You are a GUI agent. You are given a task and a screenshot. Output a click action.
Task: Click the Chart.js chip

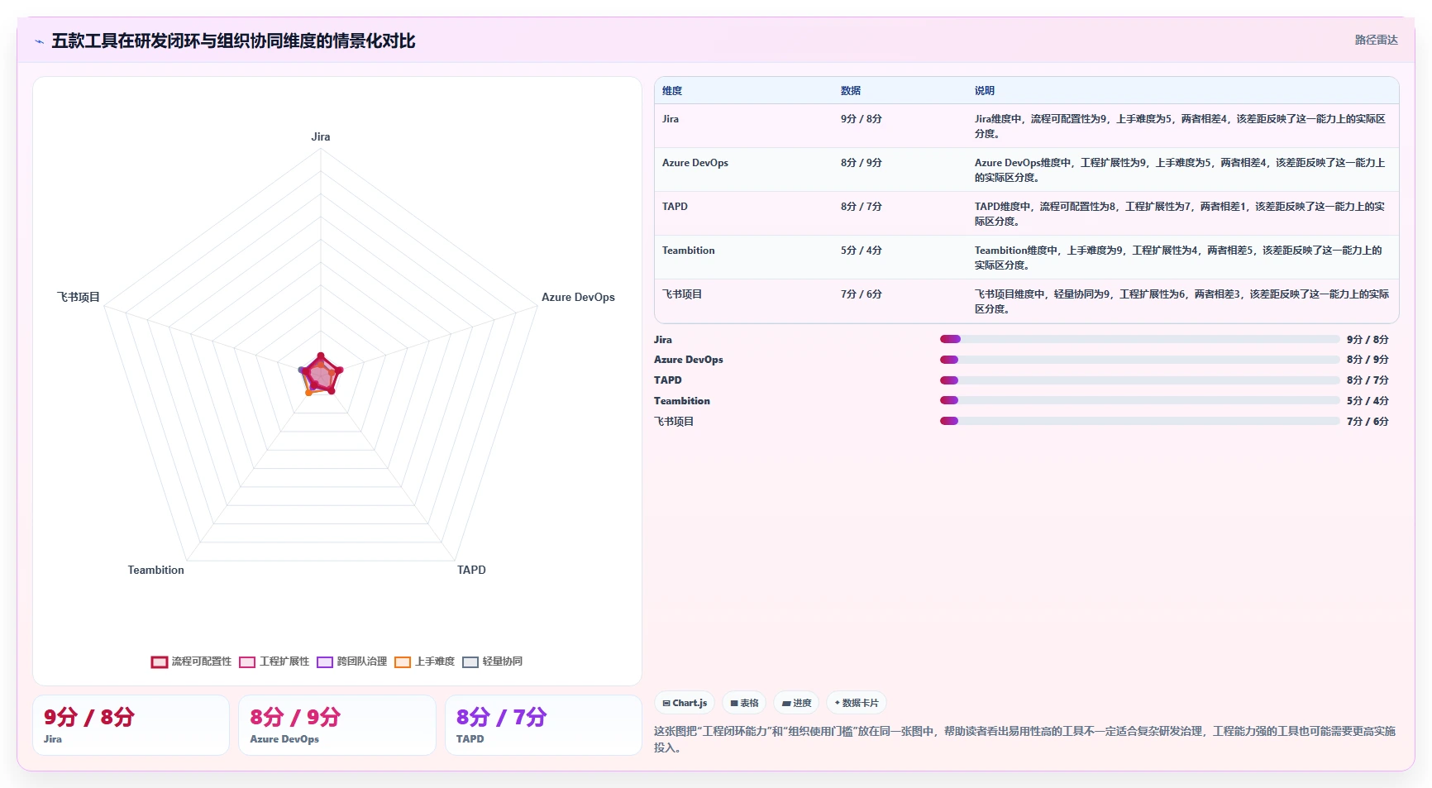685,703
